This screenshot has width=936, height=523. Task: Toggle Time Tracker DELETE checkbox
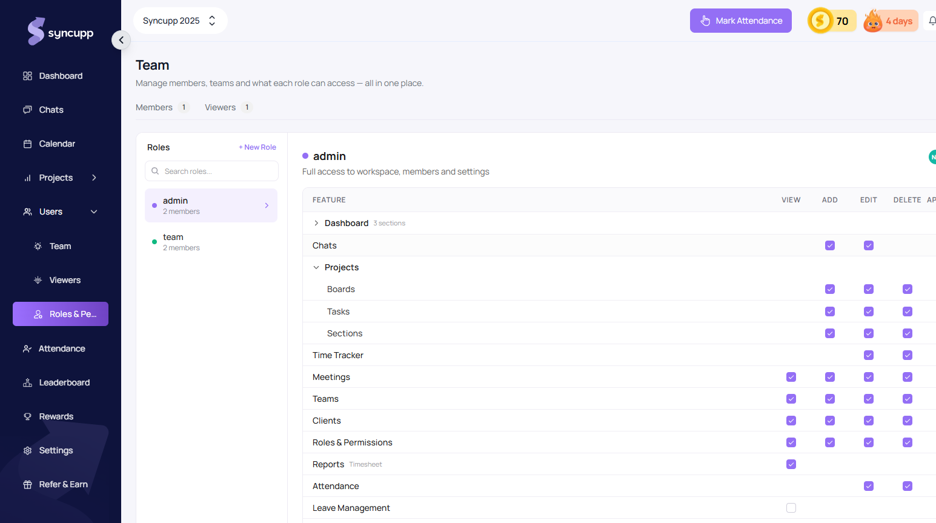(x=908, y=355)
